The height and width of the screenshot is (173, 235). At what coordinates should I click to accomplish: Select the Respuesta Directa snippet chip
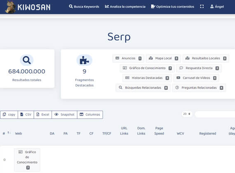pos(199,68)
